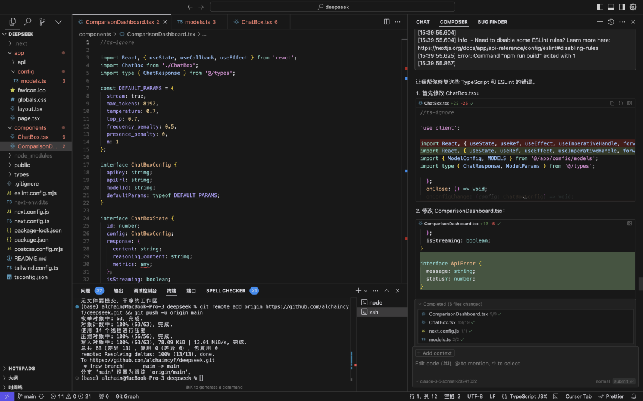The width and height of the screenshot is (643, 401).
Task: Open the Explorer files icon in sidebar
Action: (x=13, y=21)
